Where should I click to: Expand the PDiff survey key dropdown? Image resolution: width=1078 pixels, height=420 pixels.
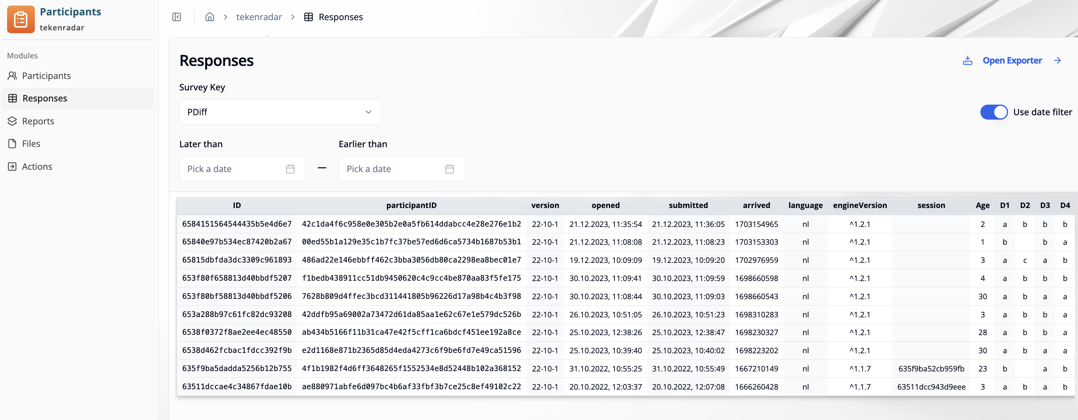click(279, 112)
